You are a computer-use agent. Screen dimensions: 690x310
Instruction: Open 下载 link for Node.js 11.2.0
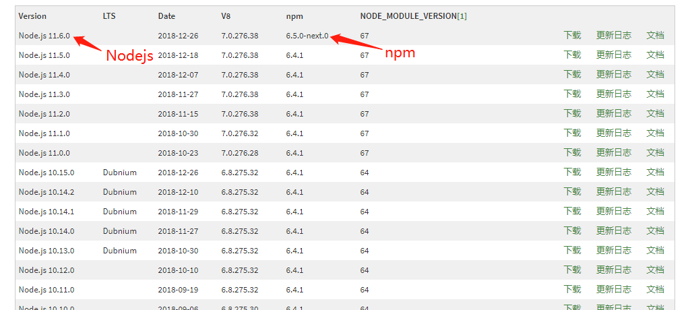click(x=572, y=114)
